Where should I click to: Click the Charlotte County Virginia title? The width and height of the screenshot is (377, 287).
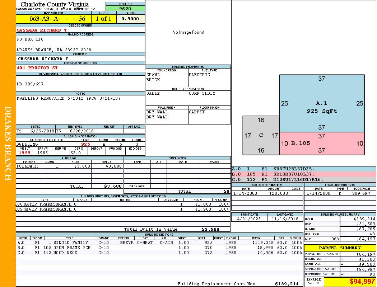(x=55, y=4)
